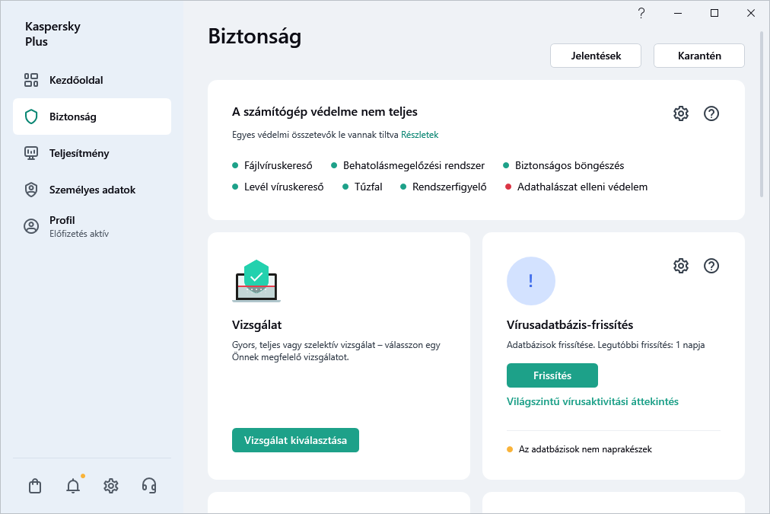Open support headset icon
This screenshot has width=770, height=514.
click(149, 486)
